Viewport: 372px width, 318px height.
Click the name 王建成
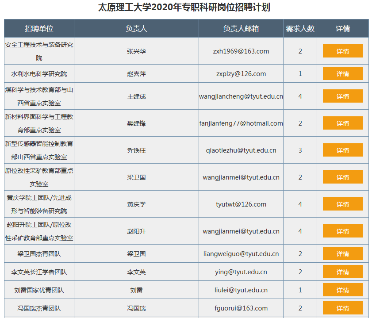point(136,96)
